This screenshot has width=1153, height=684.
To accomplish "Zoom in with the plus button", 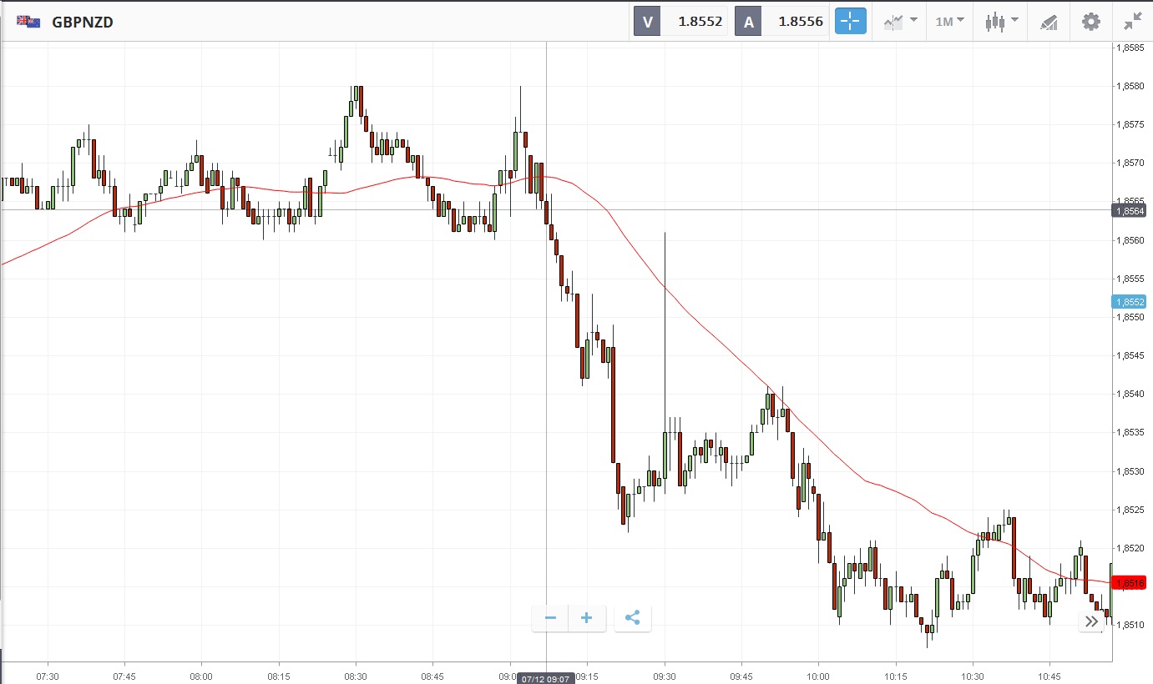I will tap(587, 618).
